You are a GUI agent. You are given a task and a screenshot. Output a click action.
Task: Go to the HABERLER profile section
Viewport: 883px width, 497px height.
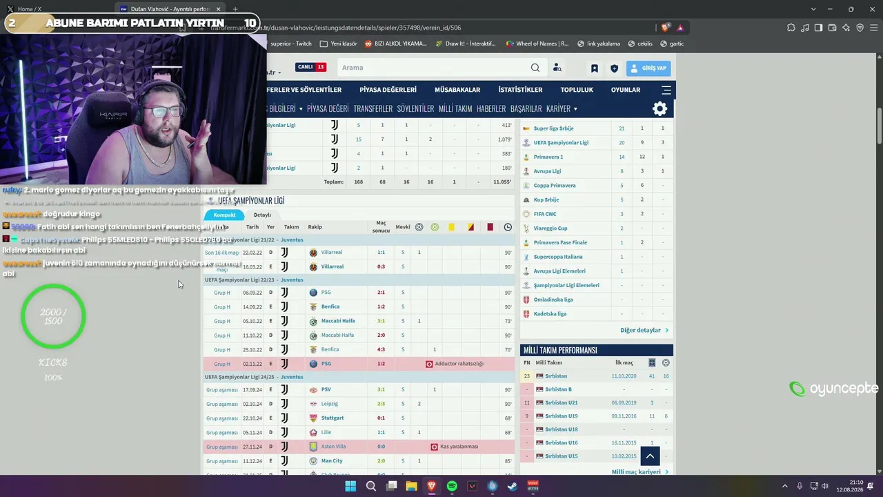(x=491, y=108)
